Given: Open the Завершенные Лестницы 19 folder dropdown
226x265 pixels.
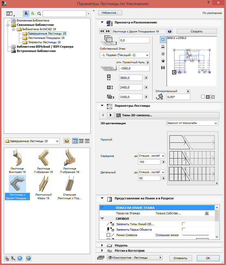Looking at the screenshot, I should [32, 141].
